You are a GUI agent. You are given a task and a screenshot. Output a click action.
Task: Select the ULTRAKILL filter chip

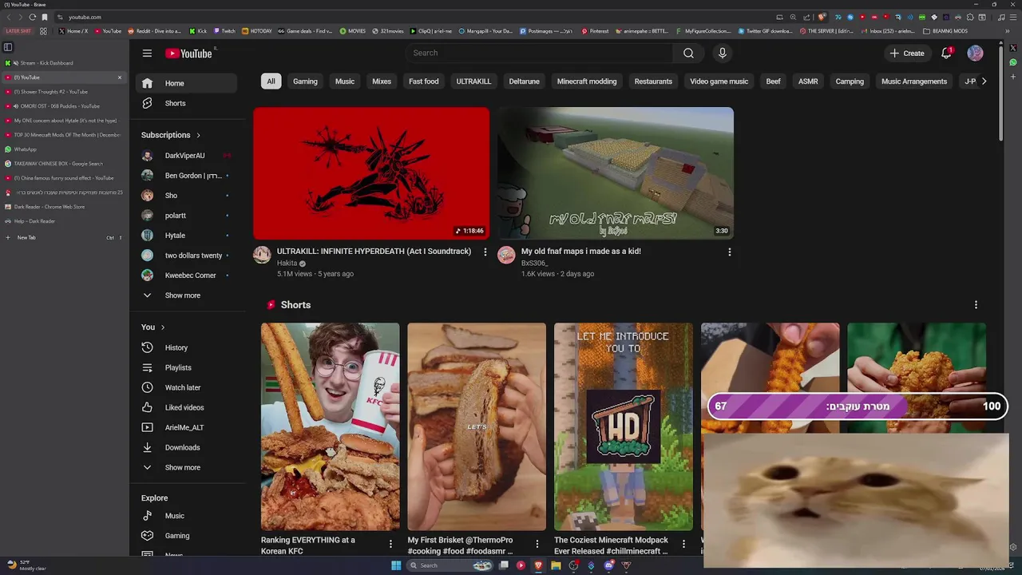[473, 81]
